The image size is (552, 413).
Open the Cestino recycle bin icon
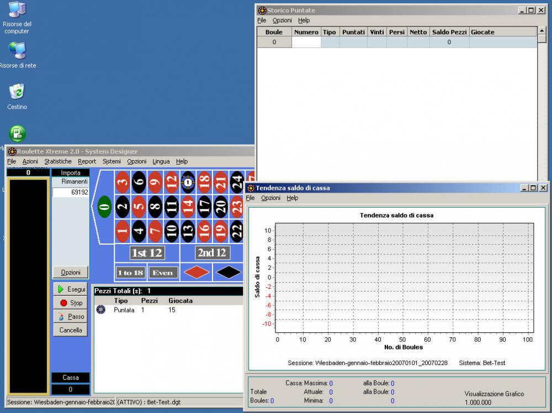(x=17, y=92)
